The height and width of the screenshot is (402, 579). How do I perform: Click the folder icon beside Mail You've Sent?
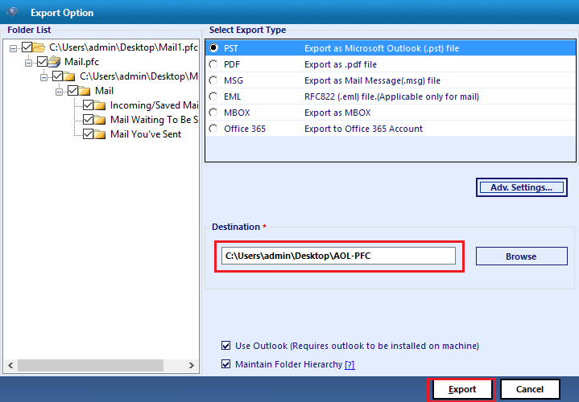pos(101,134)
